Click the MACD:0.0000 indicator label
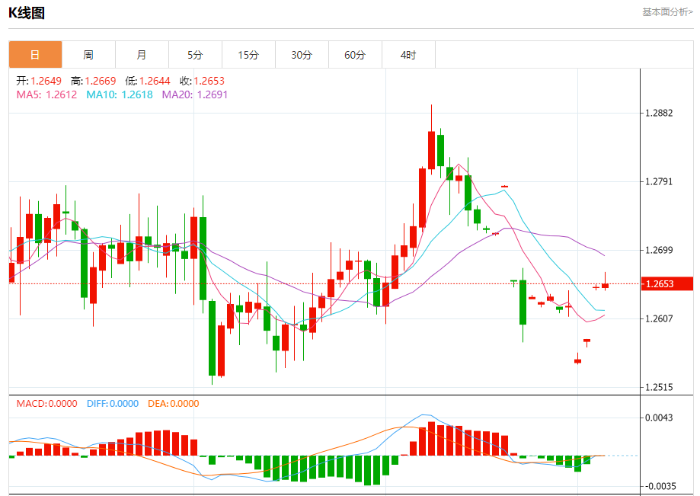The image size is (700, 496). (47, 404)
